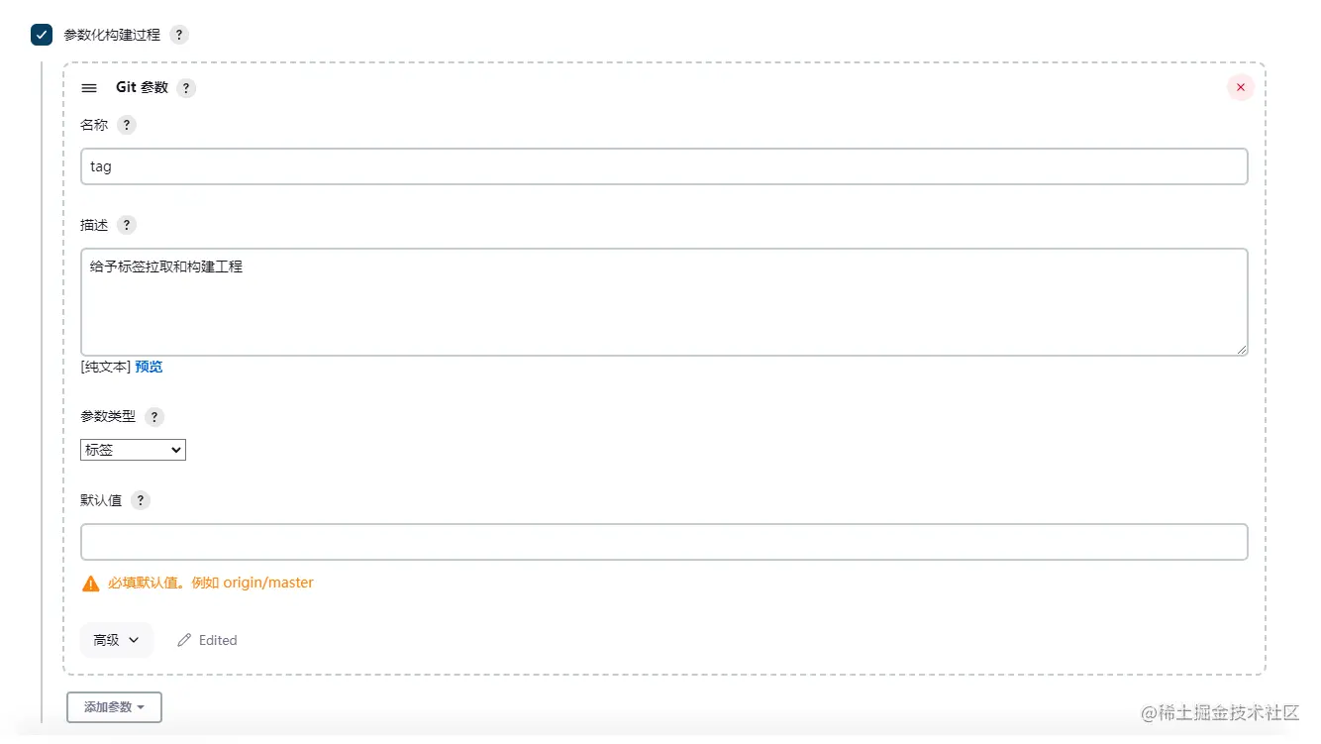The height and width of the screenshot is (744, 1321).
Task: Click help icon beside 参数化构建过程
Action: point(178,35)
